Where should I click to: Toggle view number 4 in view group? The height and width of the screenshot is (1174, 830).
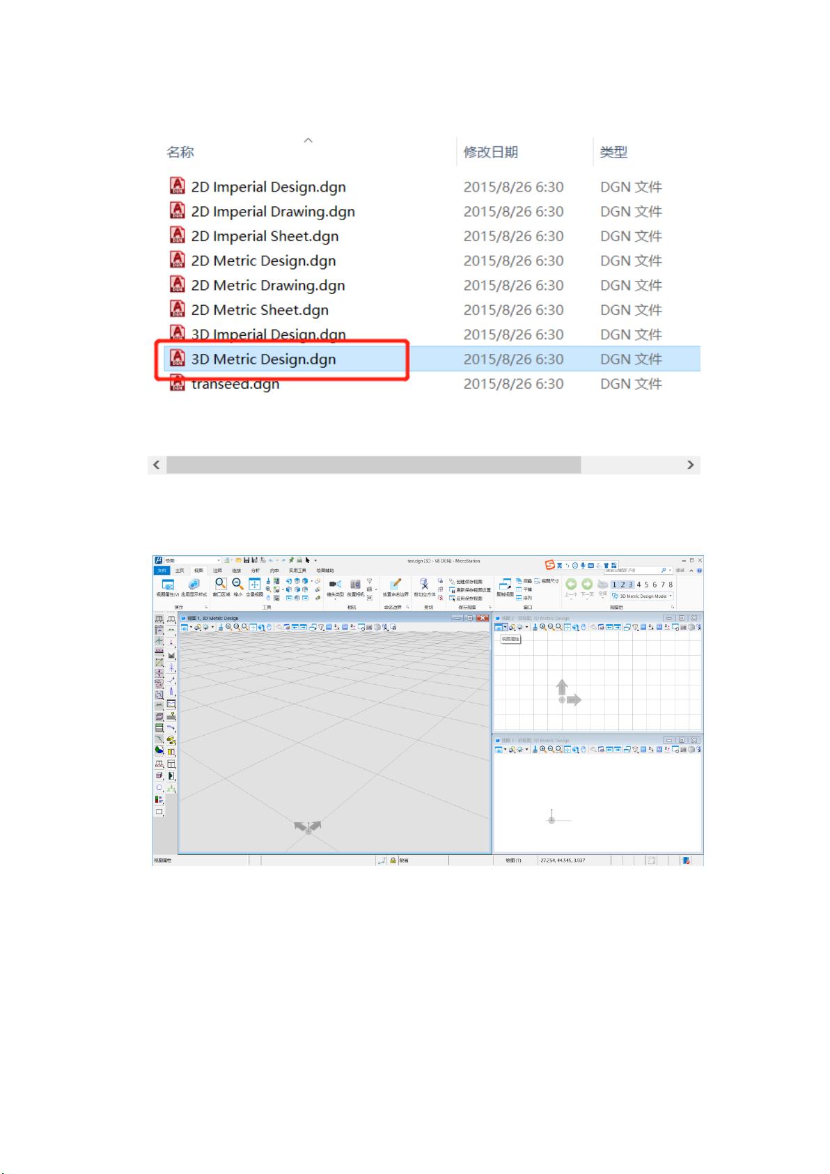(x=639, y=585)
